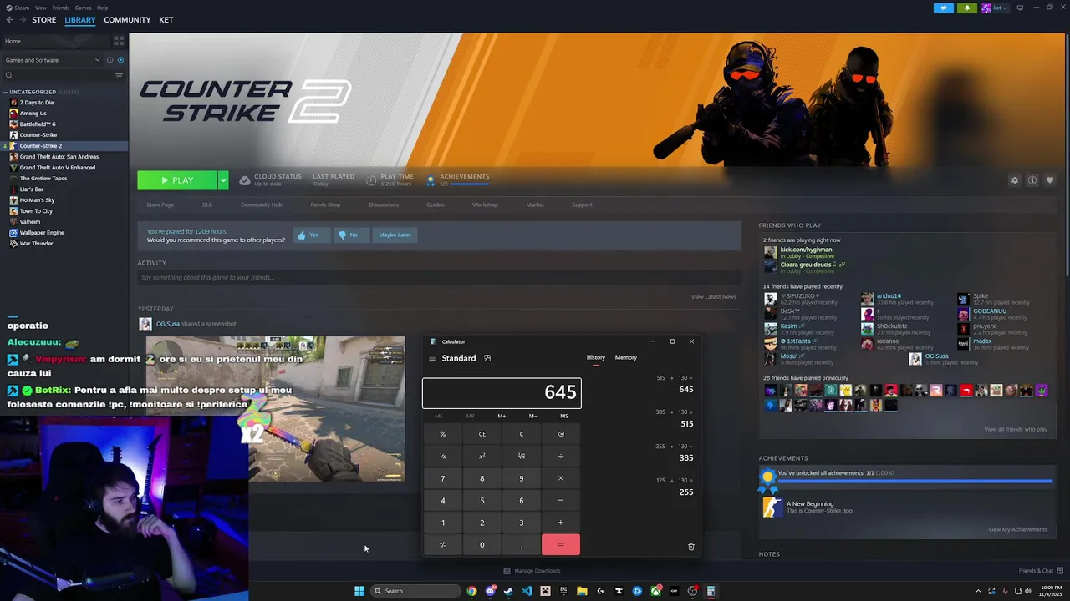Open the Points Shop link
This screenshot has width=1070, height=601.
[325, 205]
